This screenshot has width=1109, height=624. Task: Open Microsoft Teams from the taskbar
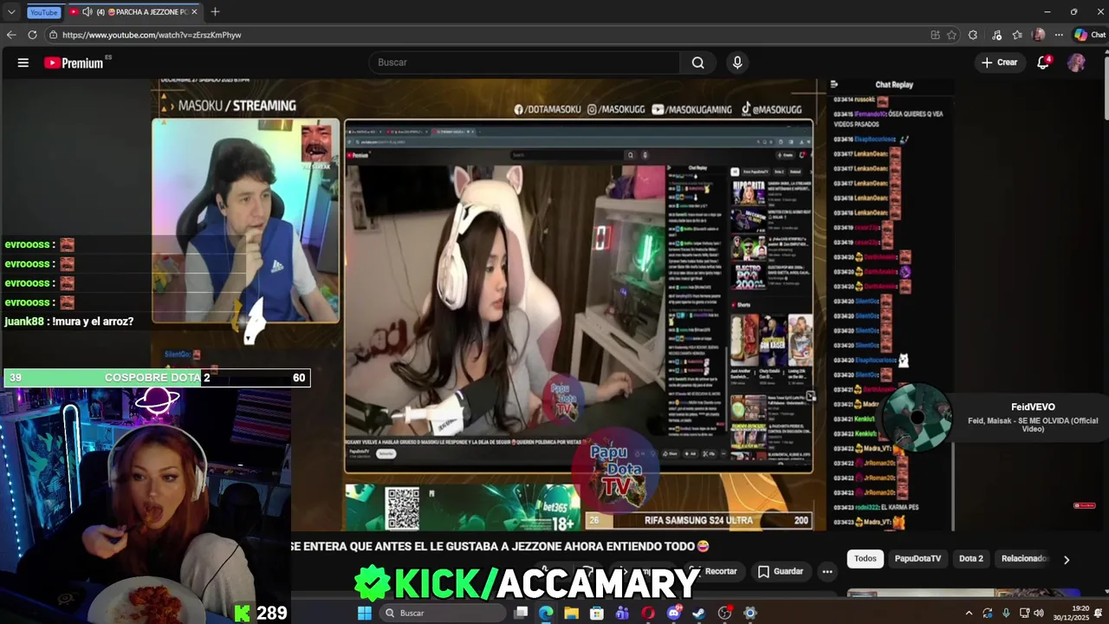[x=622, y=613]
